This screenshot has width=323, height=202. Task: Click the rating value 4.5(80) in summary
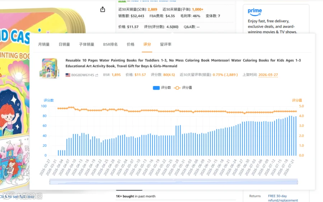pos(172,27)
